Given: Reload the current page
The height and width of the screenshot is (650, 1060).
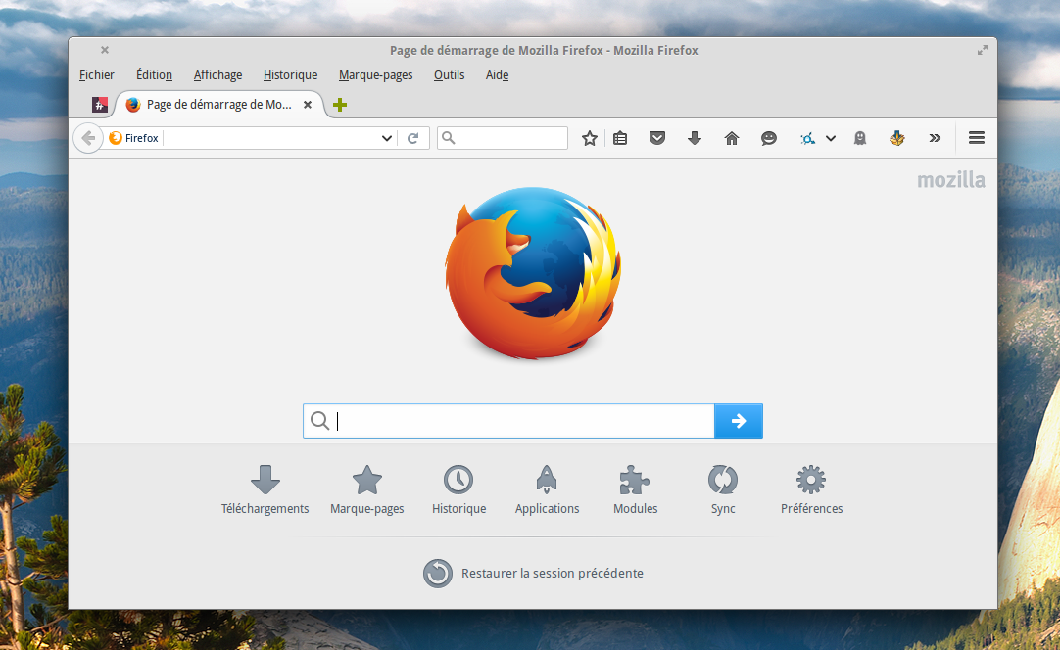Looking at the screenshot, I should click(x=413, y=138).
